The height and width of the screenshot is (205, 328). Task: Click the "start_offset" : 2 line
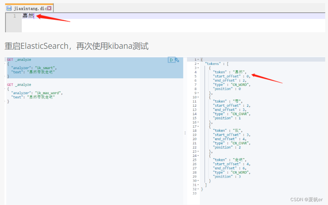tap(232, 106)
